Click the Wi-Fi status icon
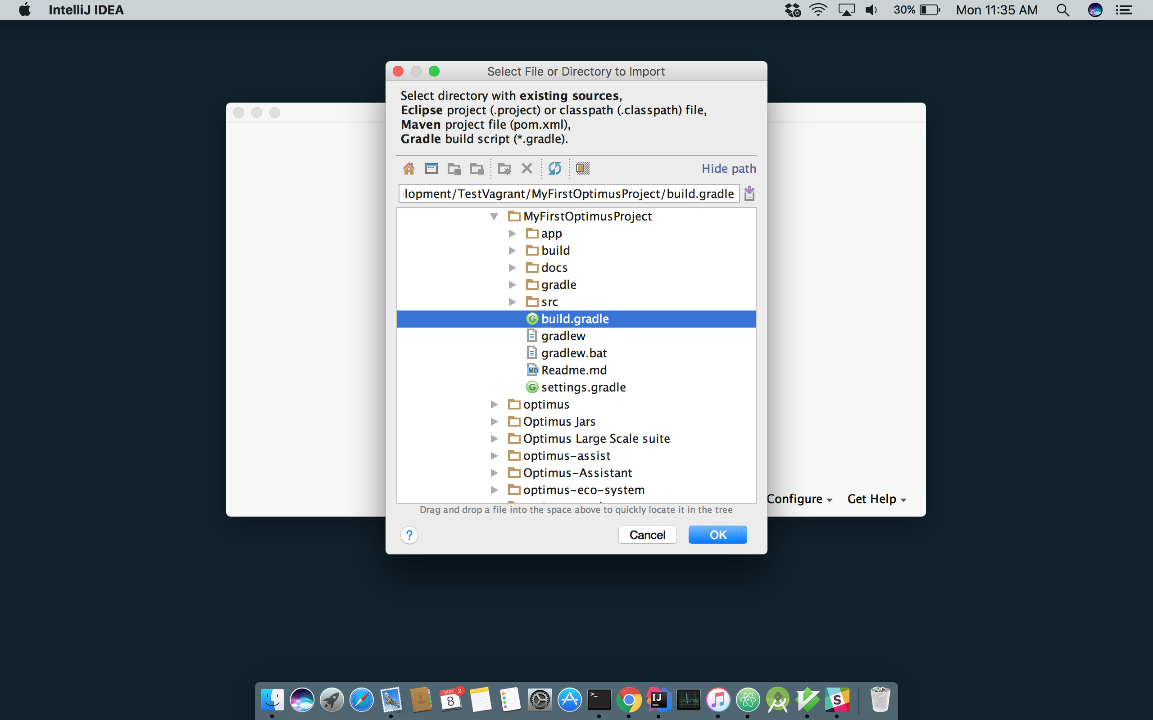This screenshot has height=720, width=1153. pos(818,9)
